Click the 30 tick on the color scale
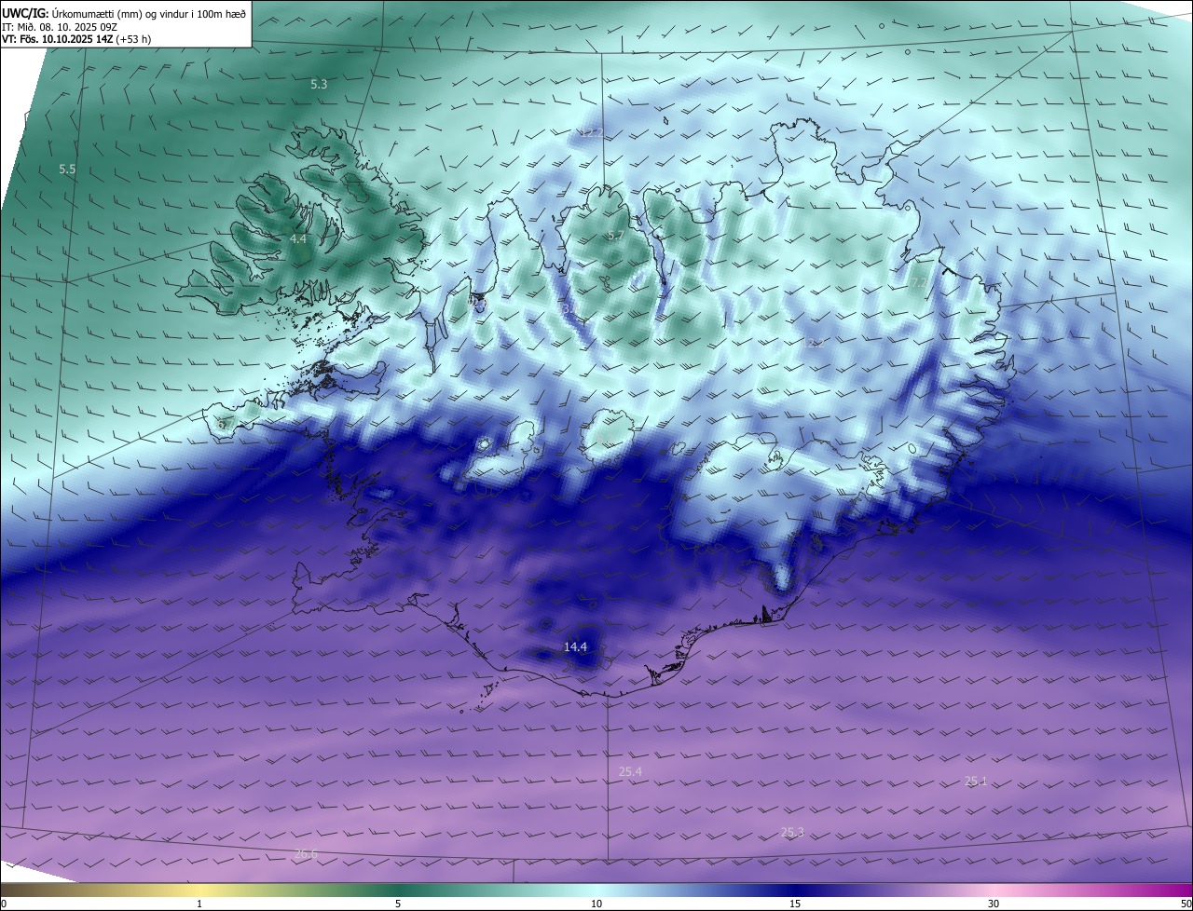The image size is (1193, 911). pos(994,904)
